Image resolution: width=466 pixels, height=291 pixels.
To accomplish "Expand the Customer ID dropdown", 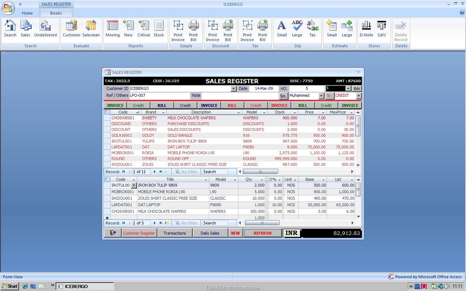I will tap(233, 89).
